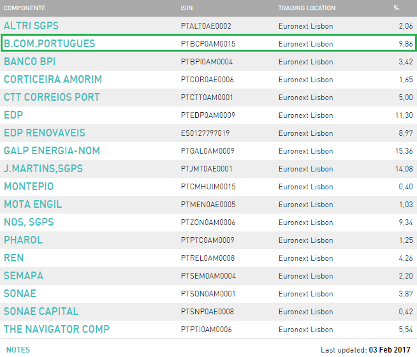This screenshot has height=357, width=417.
Task: Click the 3,42 weight of BANCO BPI
Action: pos(406,62)
